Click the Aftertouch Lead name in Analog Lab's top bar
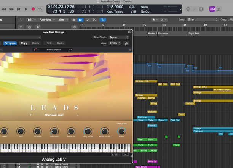Screen dimensions: 233x168 tap(54, 50)
